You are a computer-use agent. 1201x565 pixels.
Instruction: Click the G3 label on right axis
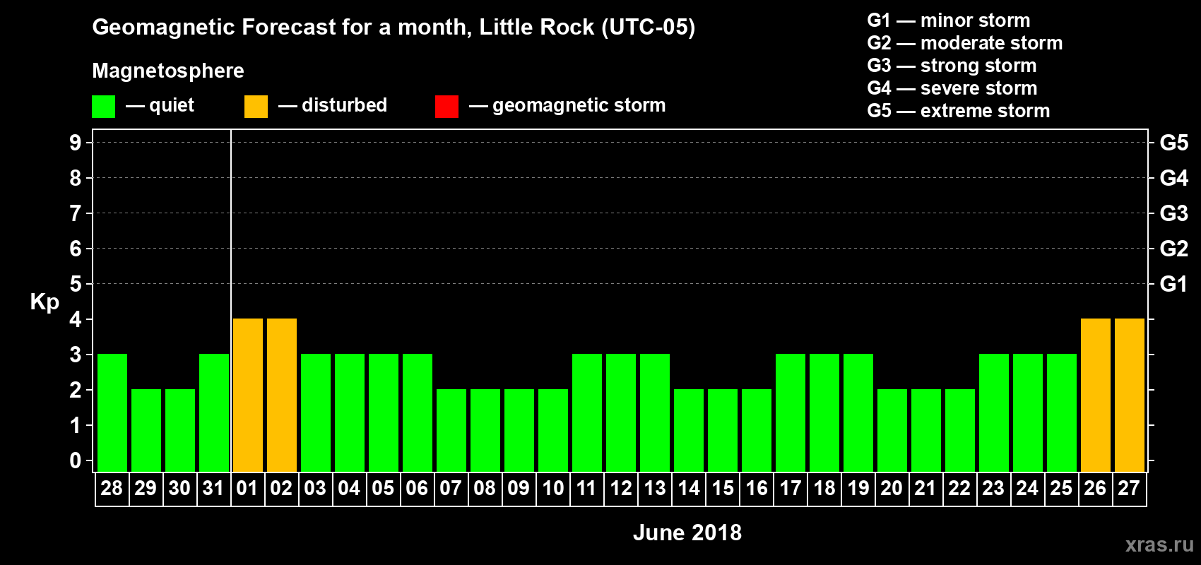pyautogui.click(x=1174, y=213)
